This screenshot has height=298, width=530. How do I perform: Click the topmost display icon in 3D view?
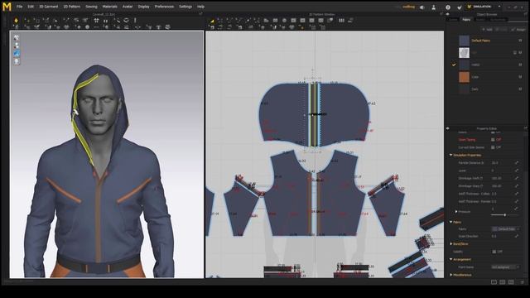[17, 37]
